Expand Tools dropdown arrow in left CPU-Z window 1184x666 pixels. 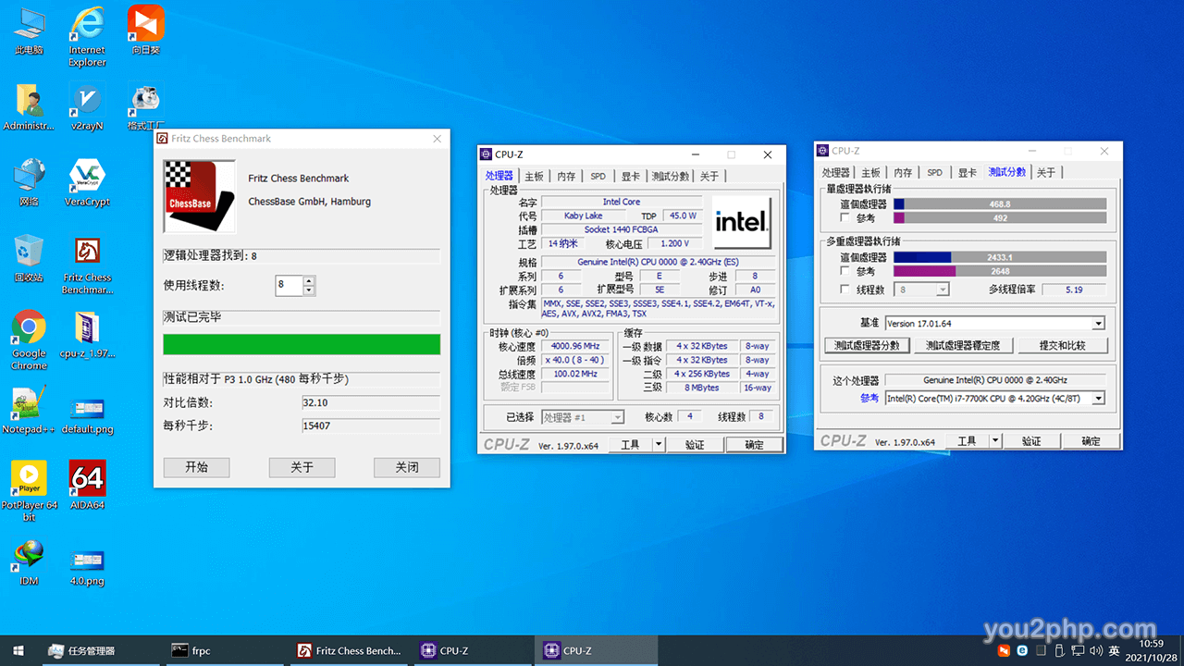pos(658,445)
